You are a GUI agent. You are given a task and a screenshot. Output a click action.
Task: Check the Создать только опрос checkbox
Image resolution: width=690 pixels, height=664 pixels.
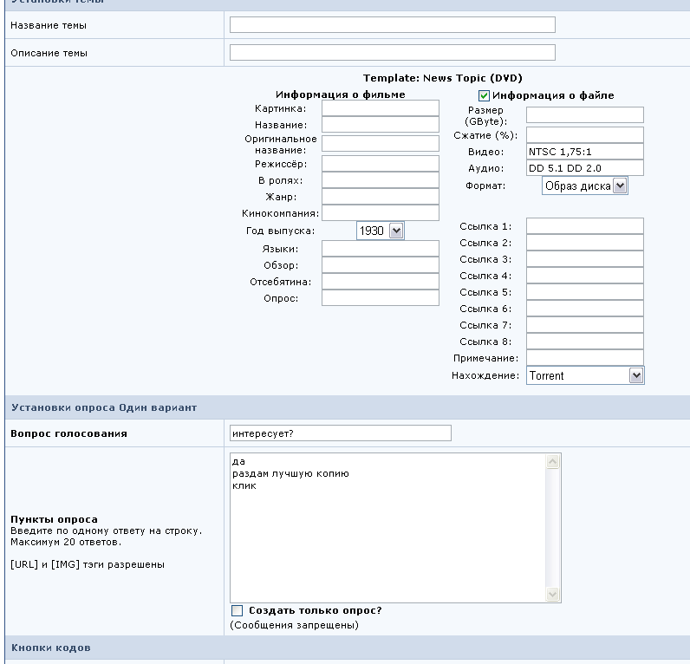click(237, 610)
